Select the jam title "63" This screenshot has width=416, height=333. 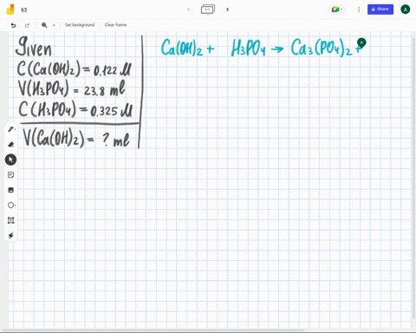(24, 10)
